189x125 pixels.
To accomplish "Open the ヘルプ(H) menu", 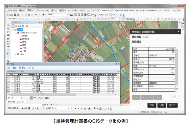I will [x=176, y=10].
